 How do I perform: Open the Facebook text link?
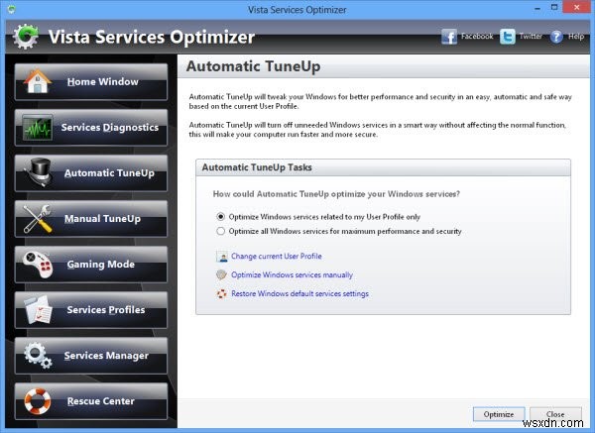[x=477, y=37]
